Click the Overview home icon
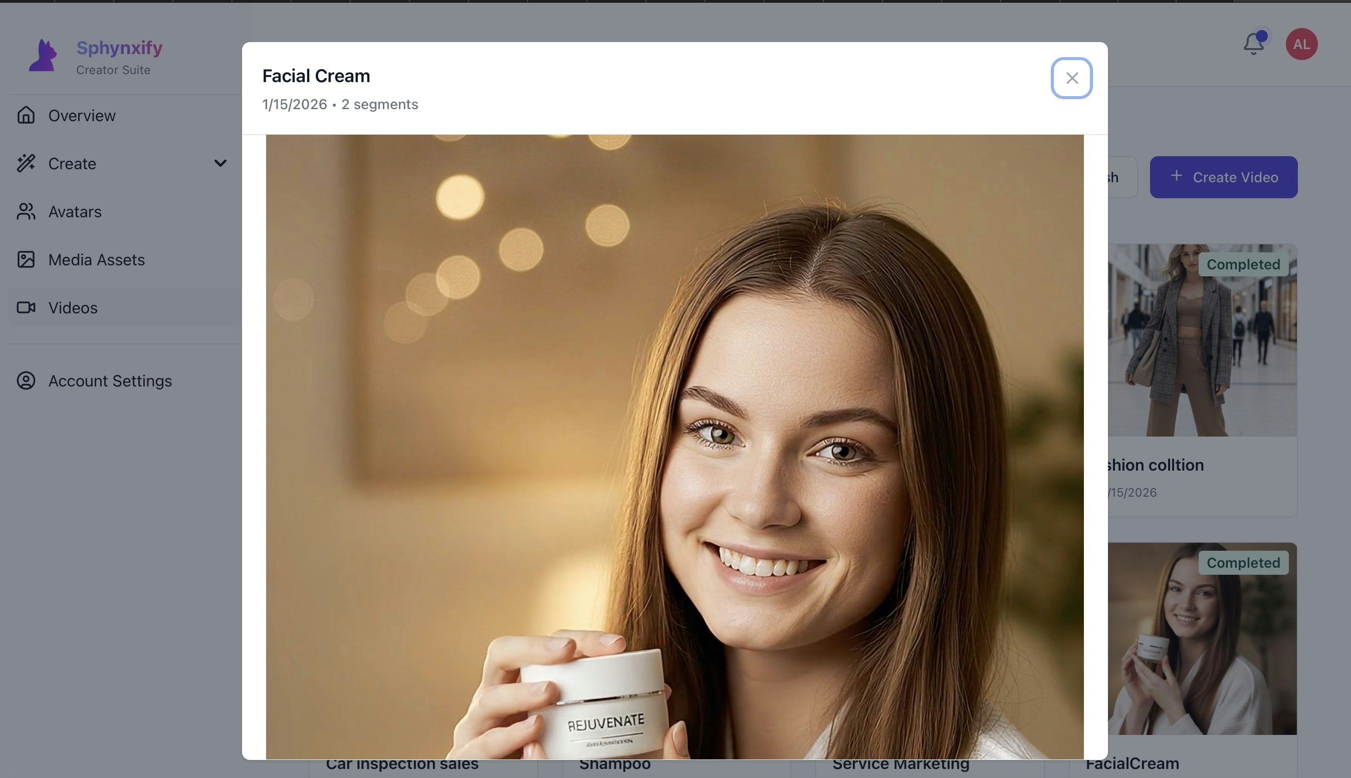The height and width of the screenshot is (778, 1351). click(26, 115)
